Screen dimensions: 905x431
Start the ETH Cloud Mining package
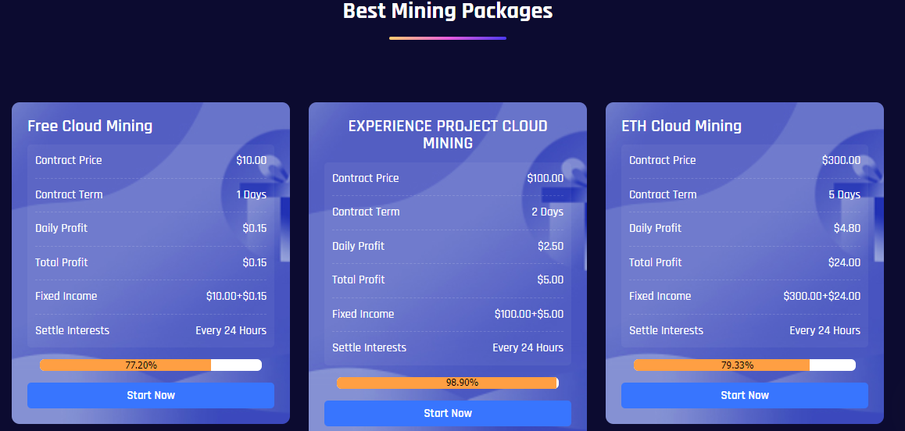click(x=744, y=395)
